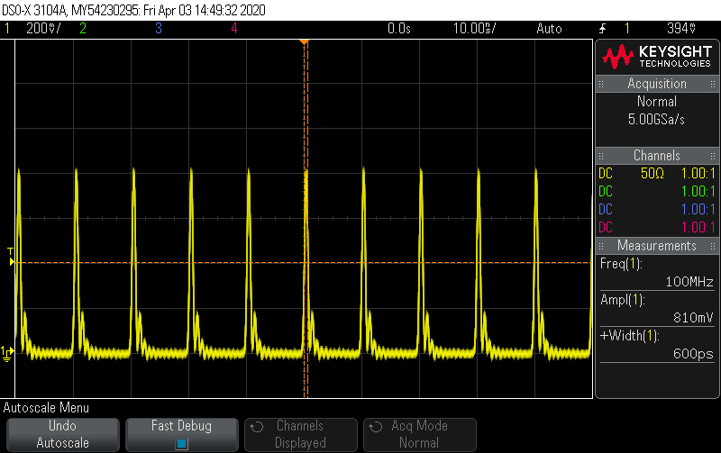The image size is (721, 453).
Task: Click the 600ps width value
Action: click(693, 354)
